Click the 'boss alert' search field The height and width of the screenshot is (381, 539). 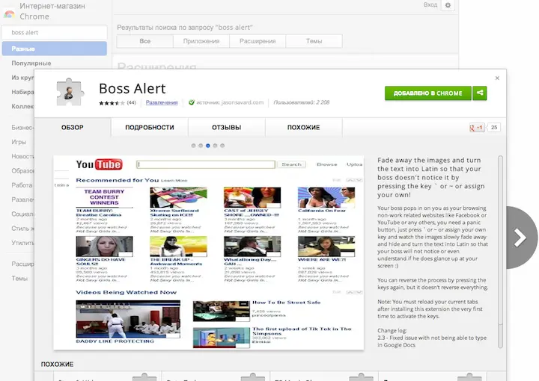[x=55, y=33]
